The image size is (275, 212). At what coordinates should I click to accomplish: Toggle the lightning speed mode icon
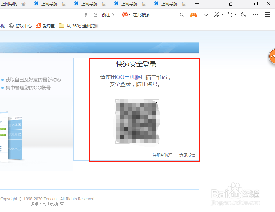[x=86, y=15]
